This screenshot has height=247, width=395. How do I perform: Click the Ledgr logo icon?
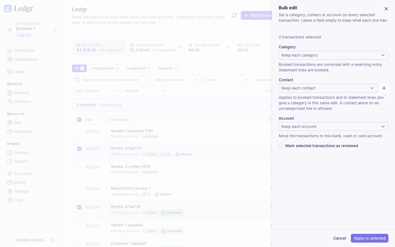(x=8, y=9)
